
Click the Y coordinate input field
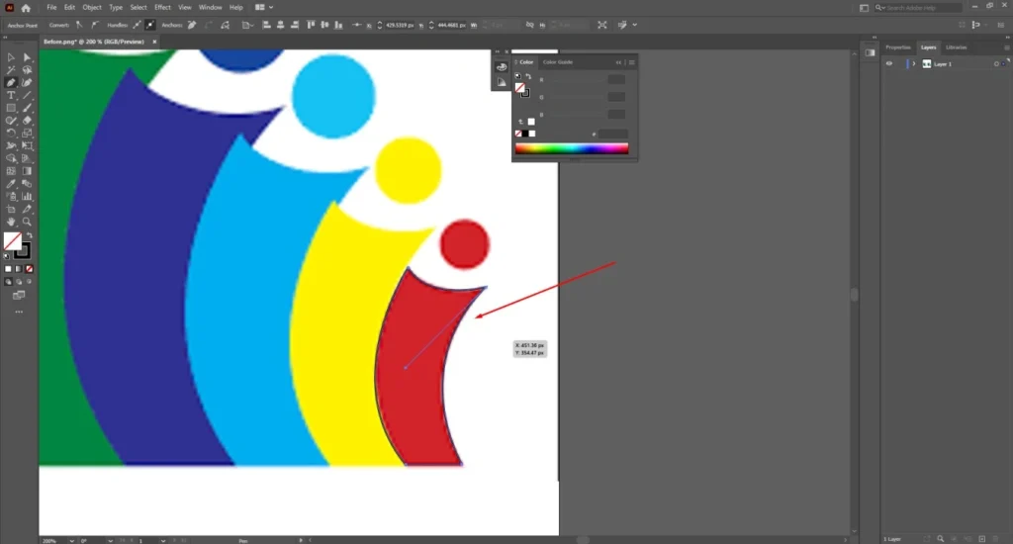tap(451, 25)
